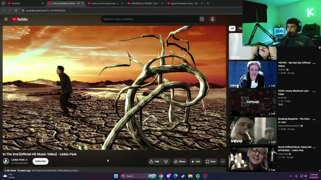This screenshot has height=180, width=321.
Task: Reload the current page
Action: [x=16, y=10]
